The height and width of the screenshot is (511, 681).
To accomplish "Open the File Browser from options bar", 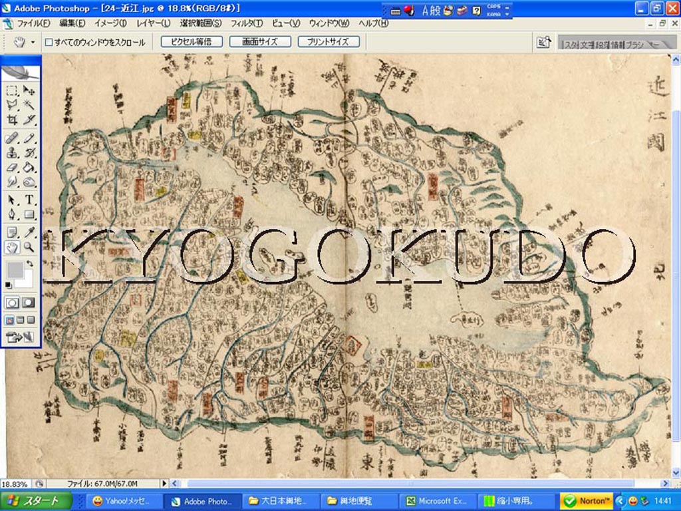I will pos(543,42).
